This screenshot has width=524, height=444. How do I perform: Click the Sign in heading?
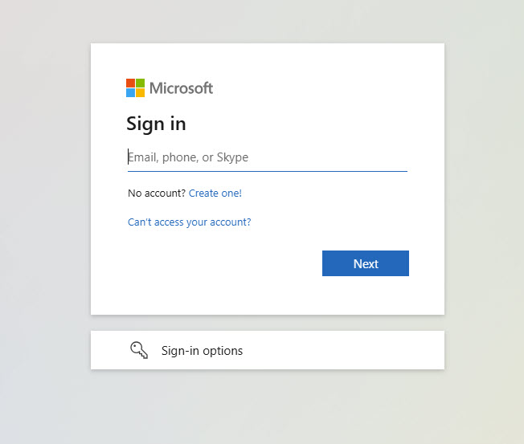156,124
